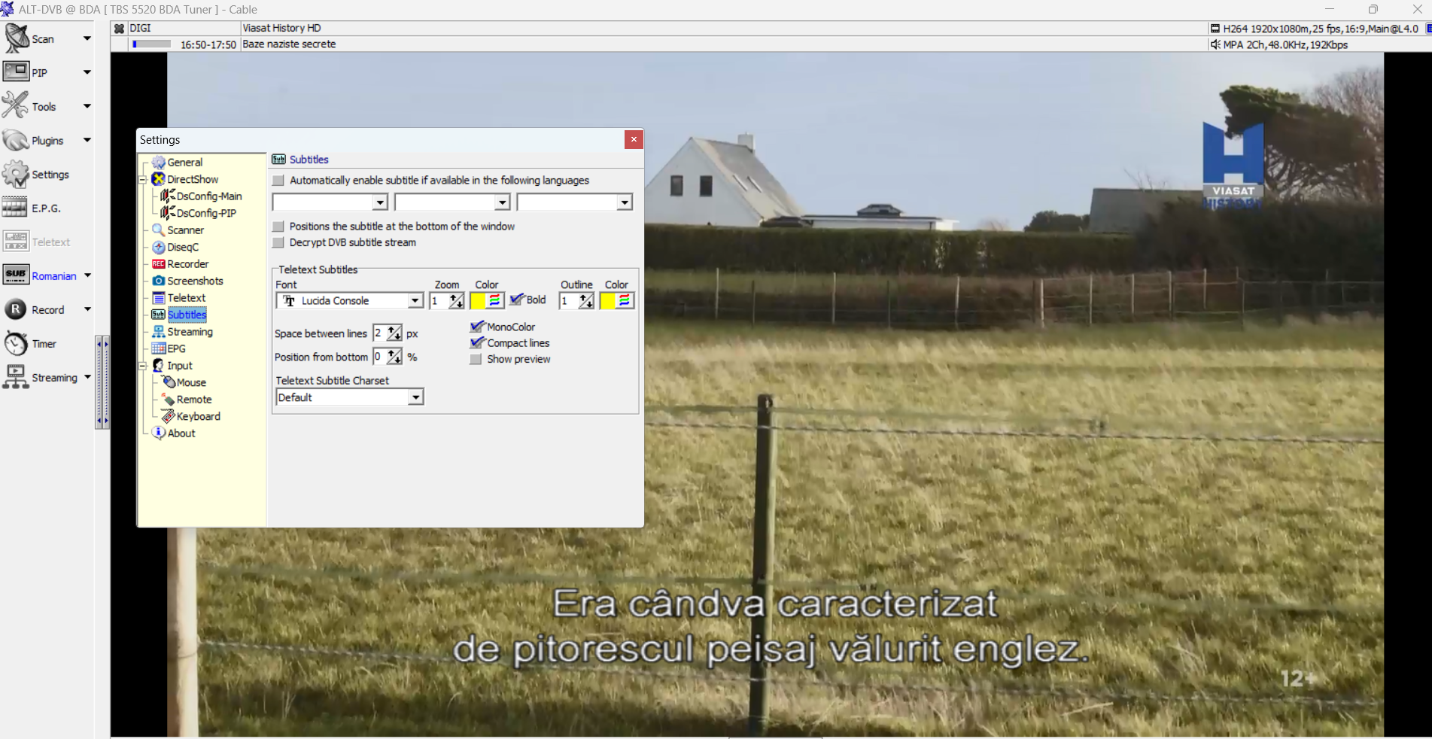This screenshot has height=739, width=1432.
Task: Enable Decrypt DVB subtitle stream
Action: coord(278,242)
